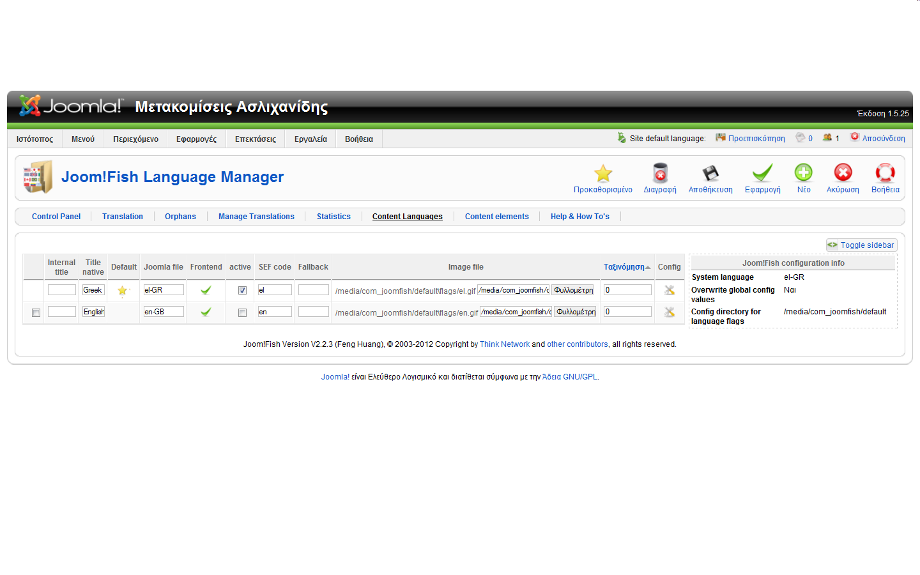
Task: Click the SEF code field with el
Action: click(275, 290)
